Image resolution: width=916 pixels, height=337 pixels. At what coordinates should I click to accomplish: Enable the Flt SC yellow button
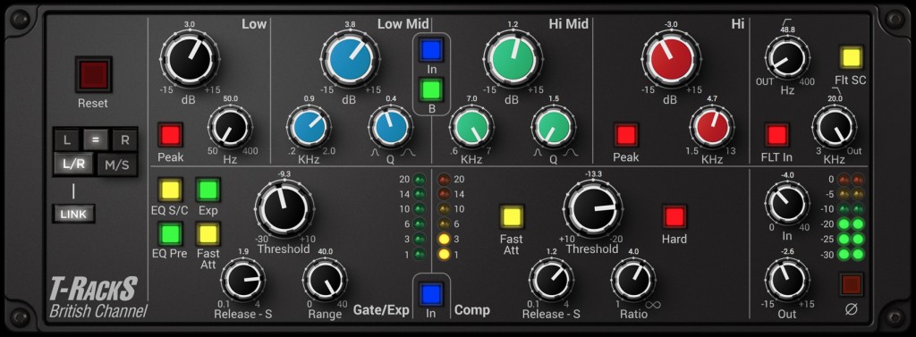pyautogui.click(x=852, y=57)
